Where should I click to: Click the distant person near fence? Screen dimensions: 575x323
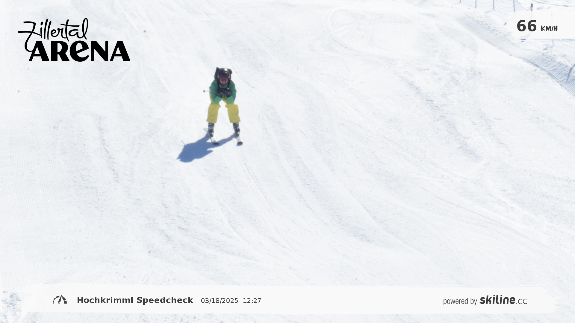click(532, 6)
